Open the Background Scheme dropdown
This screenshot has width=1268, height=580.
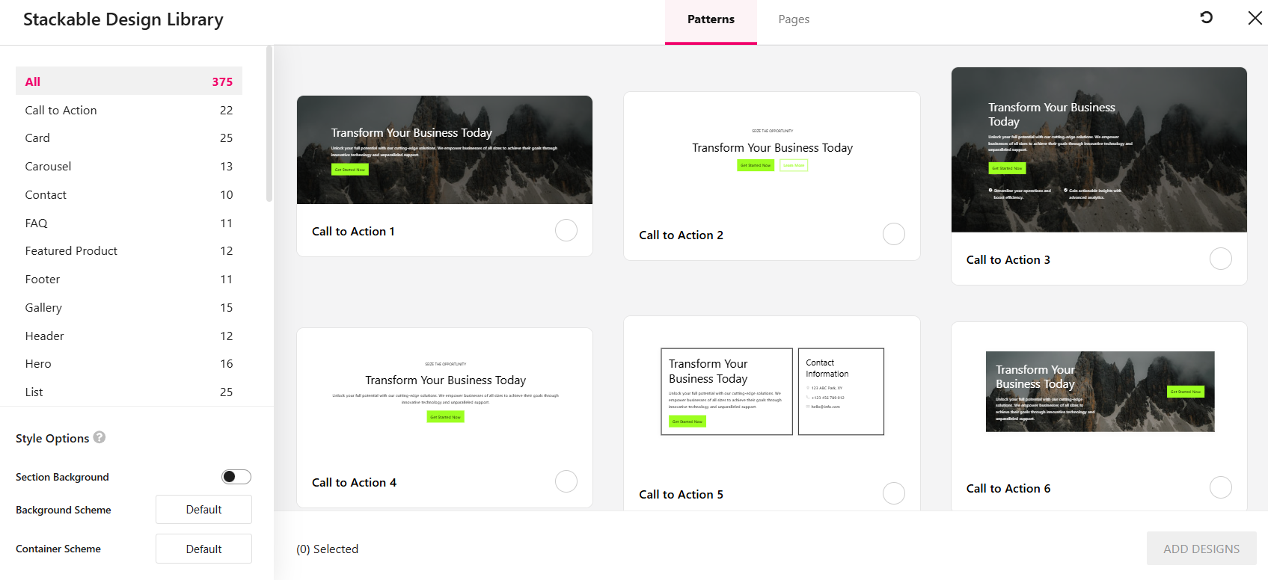pyautogui.click(x=203, y=510)
